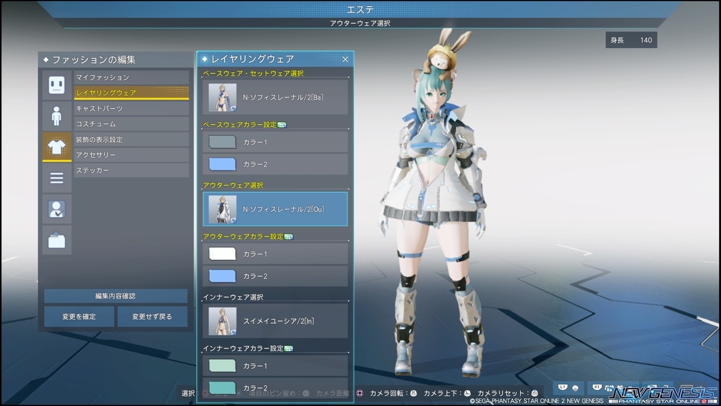Viewport: 721px width, 406px height.
Task: Select マイファッション in the fashion menu
Action: click(x=131, y=78)
